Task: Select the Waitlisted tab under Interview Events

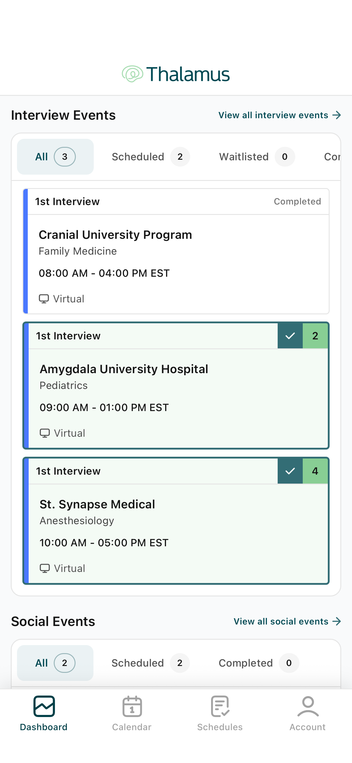Action: [x=257, y=157]
